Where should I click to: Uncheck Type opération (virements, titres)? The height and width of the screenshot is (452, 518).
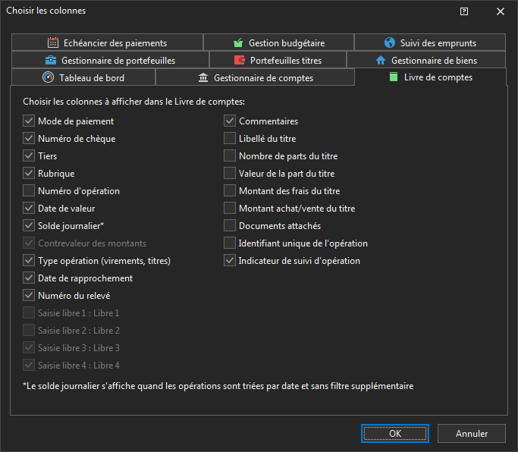coord(29,261)
